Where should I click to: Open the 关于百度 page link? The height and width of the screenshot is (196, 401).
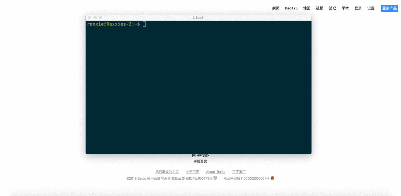tap(192, 172)
